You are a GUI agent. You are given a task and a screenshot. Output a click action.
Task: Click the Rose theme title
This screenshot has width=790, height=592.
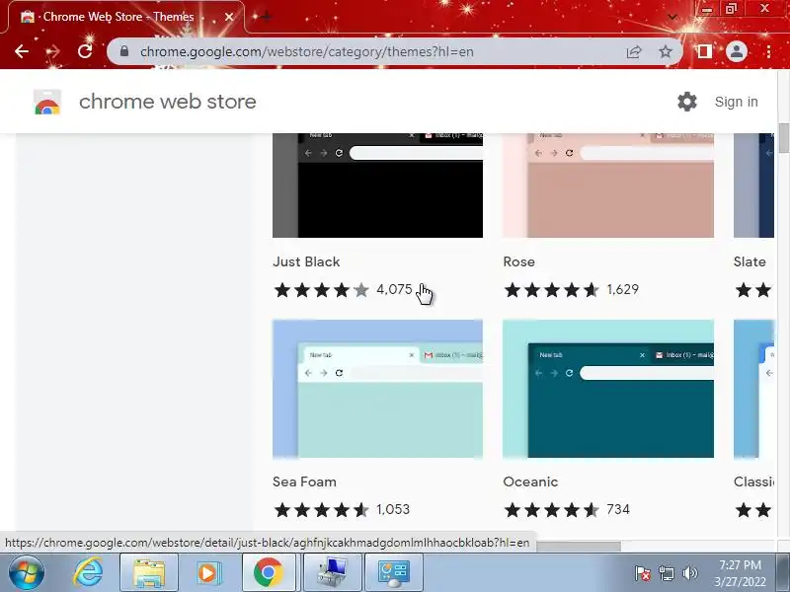[519, 261]
